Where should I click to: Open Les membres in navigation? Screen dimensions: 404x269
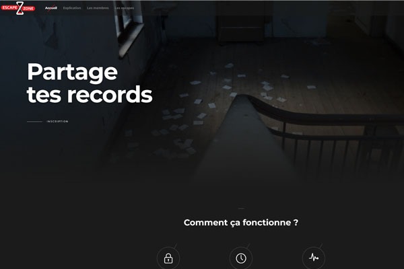[x=98, y=8]
